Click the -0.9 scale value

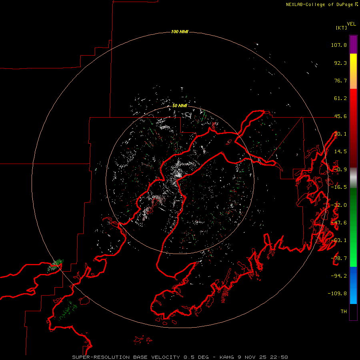(340, 170)
